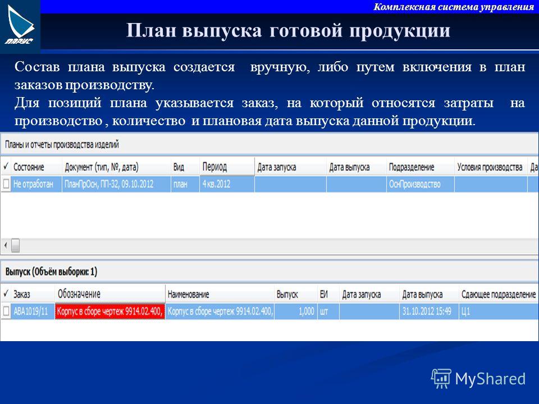539x404 pixels.
Task: Select the cell 4 кв.2012
Action: 227,184
